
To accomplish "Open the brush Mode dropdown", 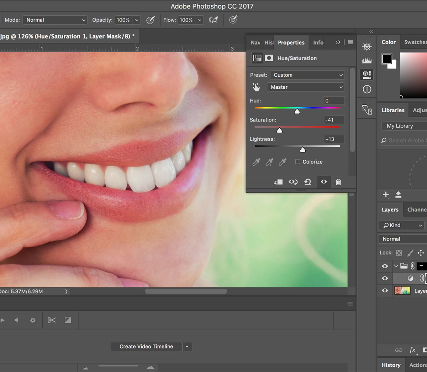I will pos(55,20).
